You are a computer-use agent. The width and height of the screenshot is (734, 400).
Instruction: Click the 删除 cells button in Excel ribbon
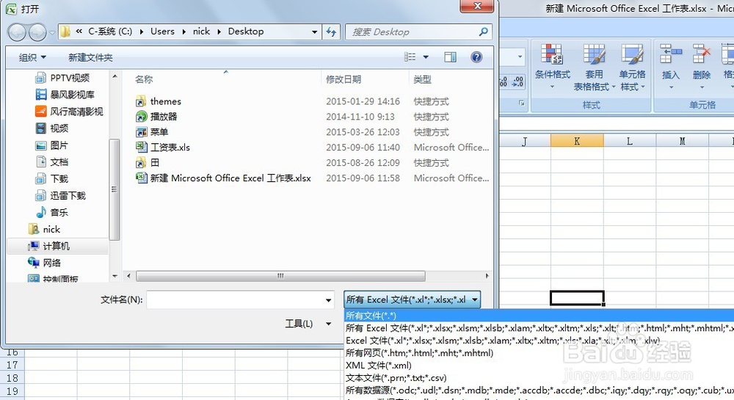701,68
